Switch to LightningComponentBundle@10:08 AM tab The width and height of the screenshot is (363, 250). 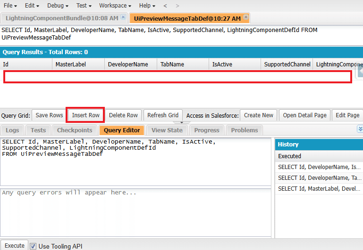pos(62,18)
